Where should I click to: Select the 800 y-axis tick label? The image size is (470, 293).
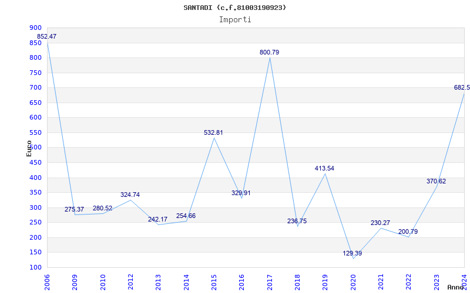point(35,57)
